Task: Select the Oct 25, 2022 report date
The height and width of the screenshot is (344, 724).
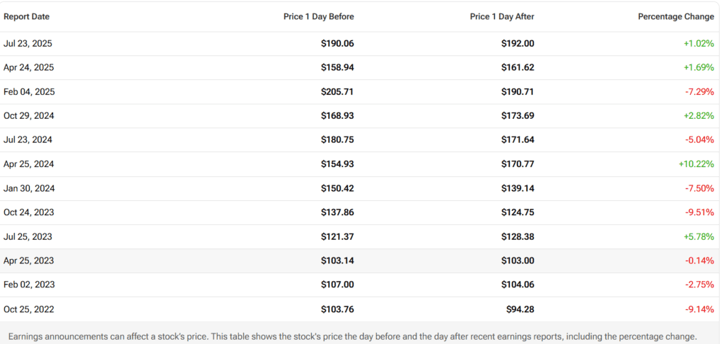Action: click(x=29, y=309)
